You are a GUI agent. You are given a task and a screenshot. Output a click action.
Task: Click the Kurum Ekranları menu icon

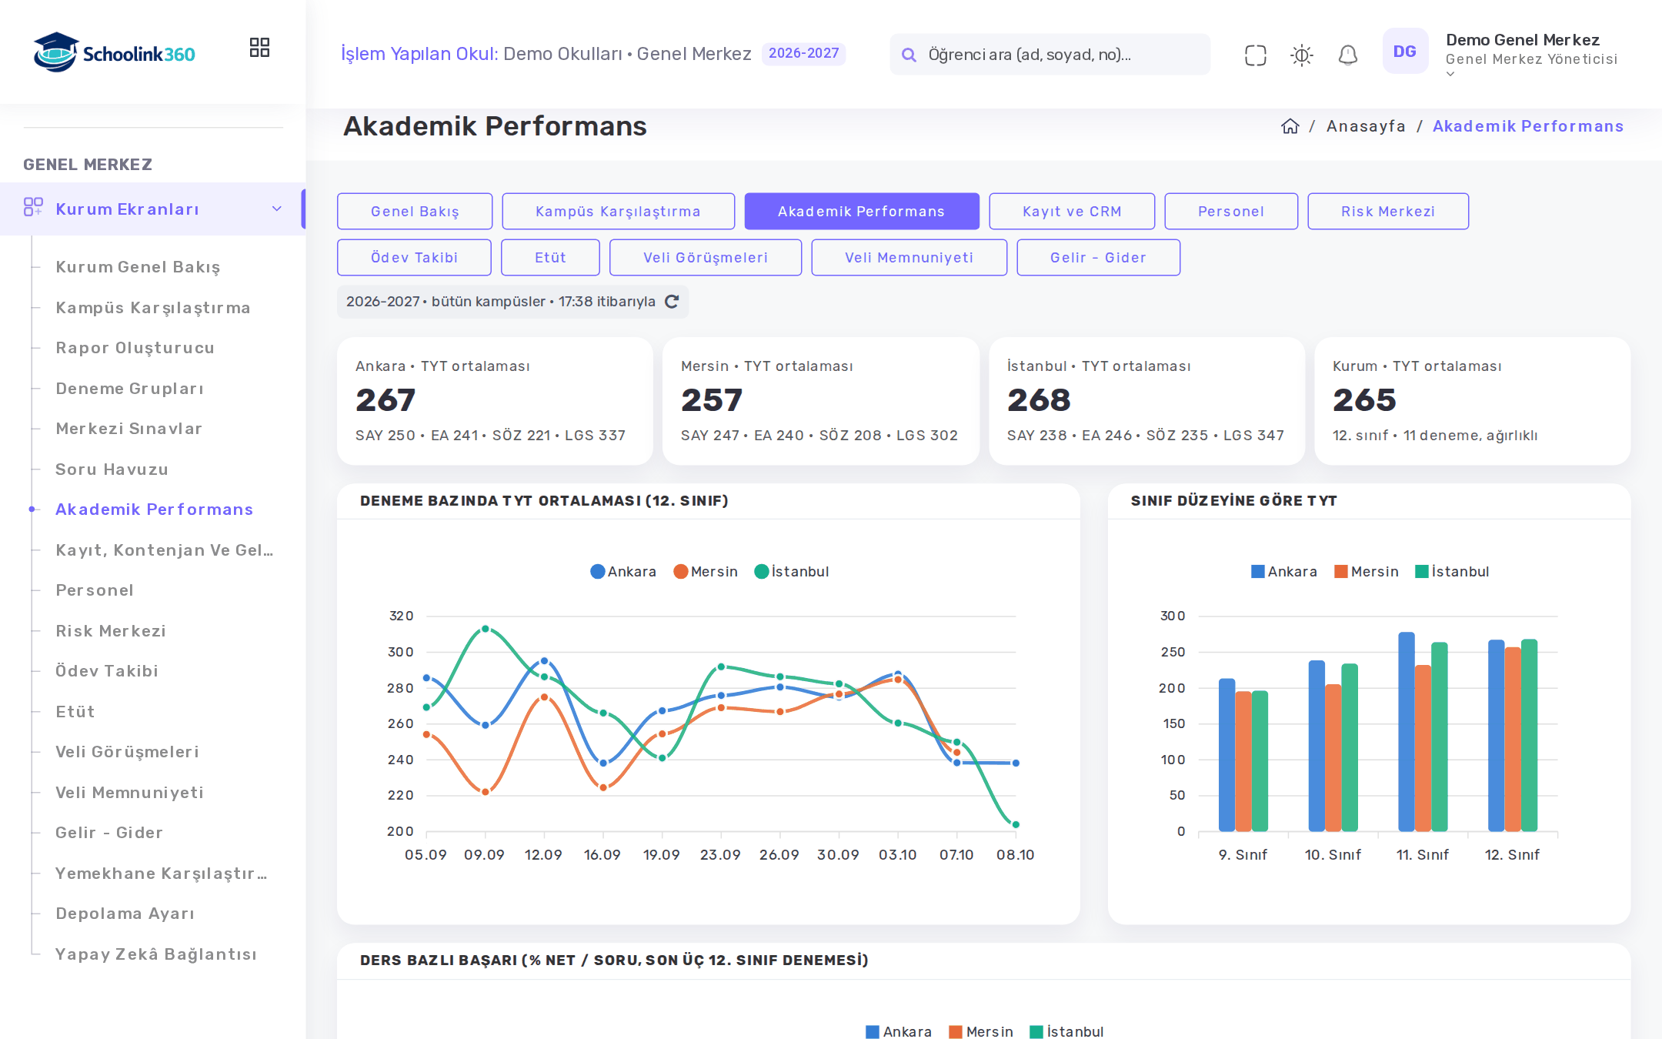(x=33, y=208)
